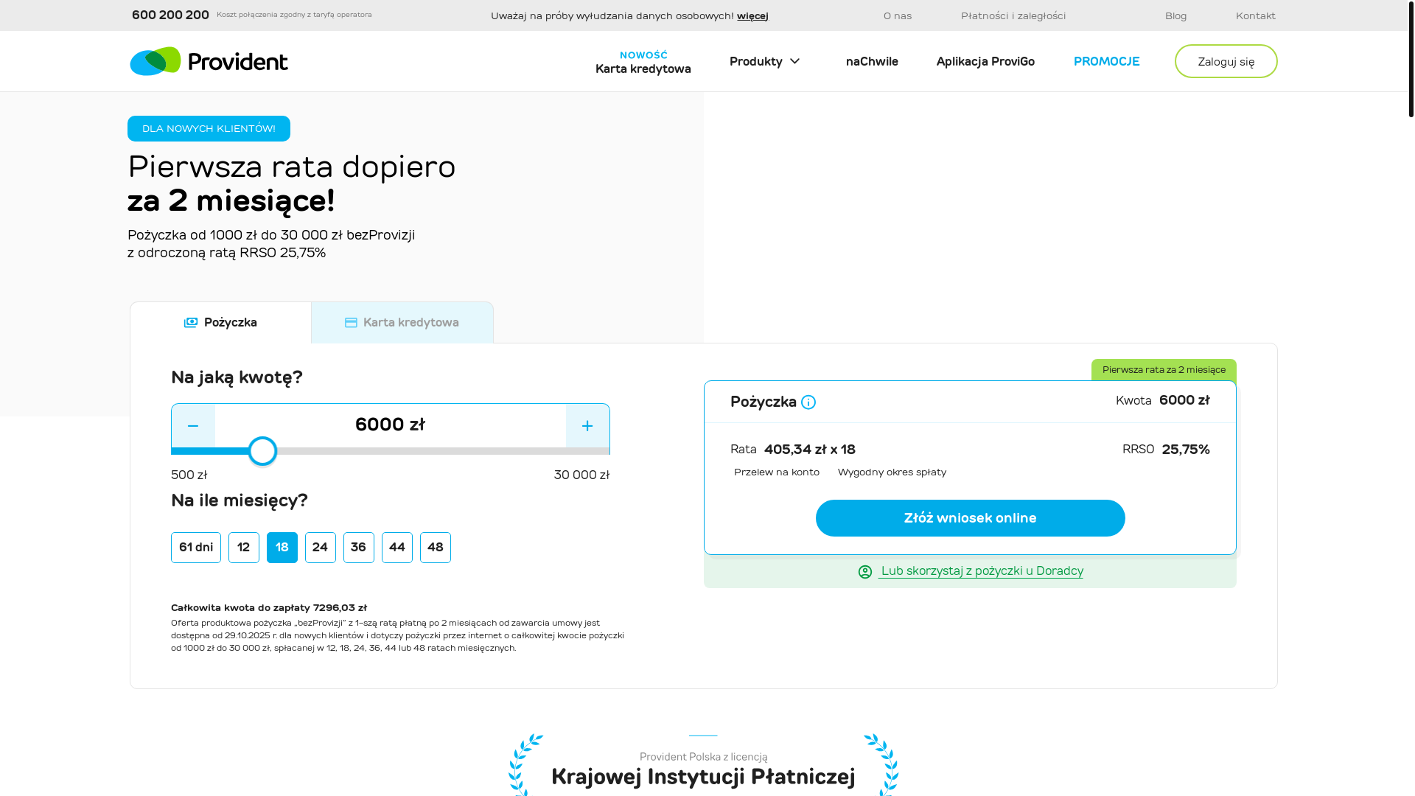The width and height of the screenshot is (1415, 796).
Task: Click the Provident logo
Action: click(x=209, y=61)
